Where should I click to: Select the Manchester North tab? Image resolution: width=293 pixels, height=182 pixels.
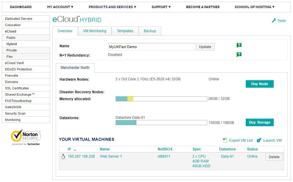click(x=75, y=68)
